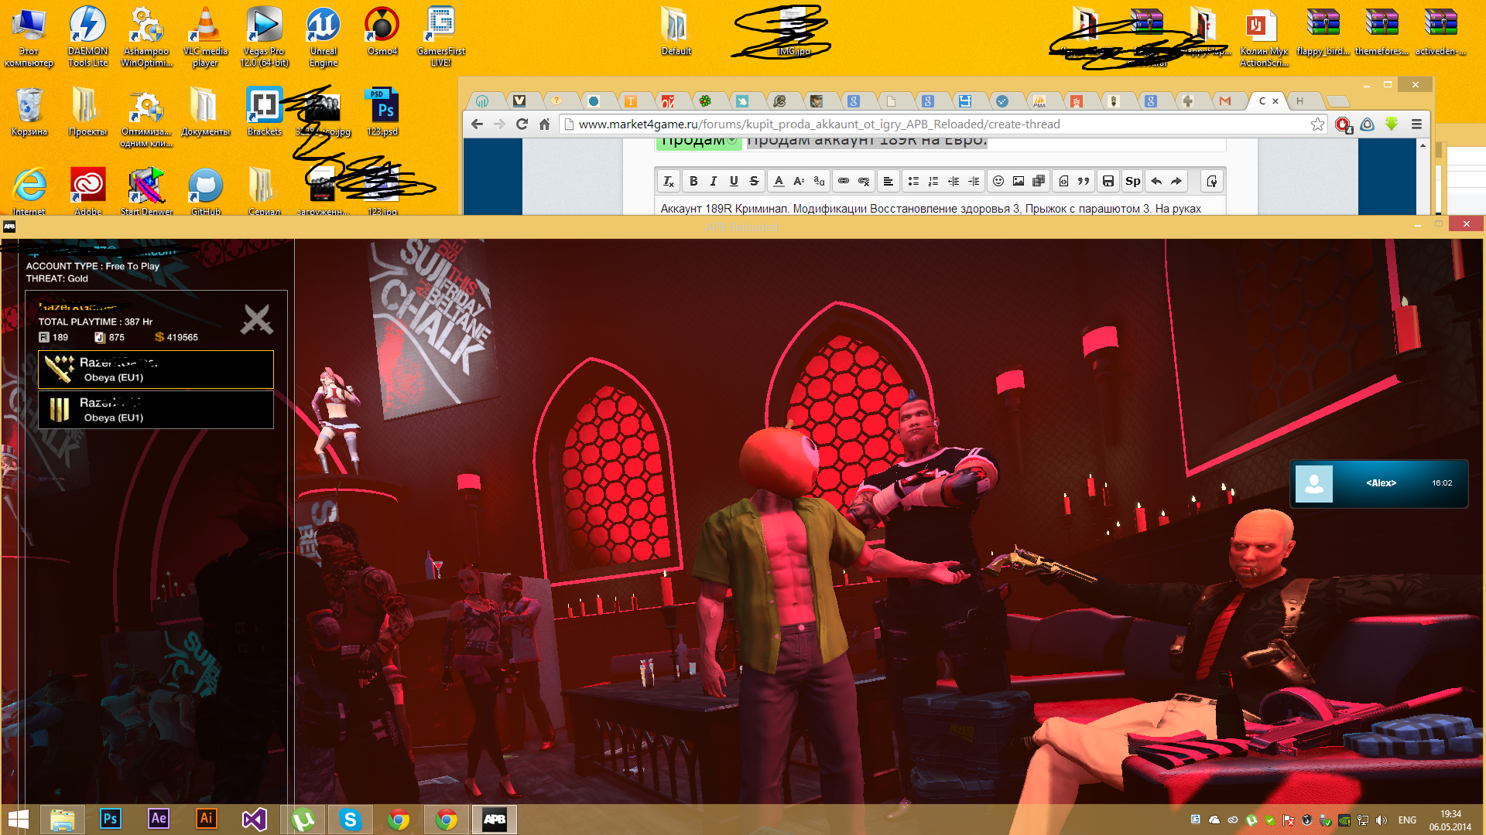Insert a bulleted list in the editor
Screen dimensions: 1486x835
coord(913,181)
